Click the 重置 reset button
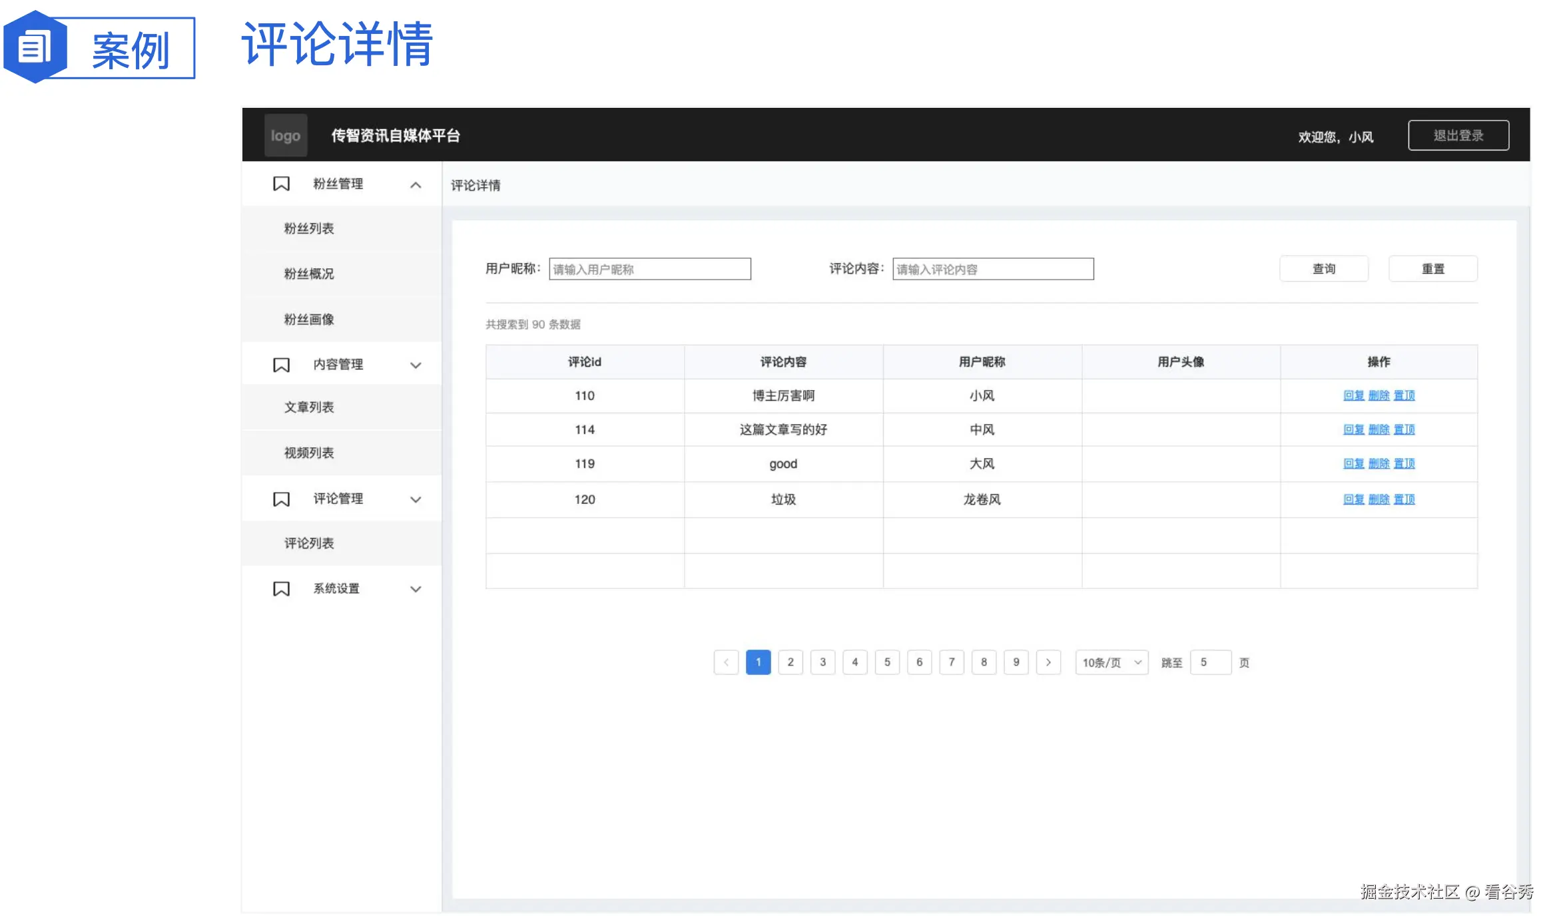 pyautogui.click(x=1432, y=268)
